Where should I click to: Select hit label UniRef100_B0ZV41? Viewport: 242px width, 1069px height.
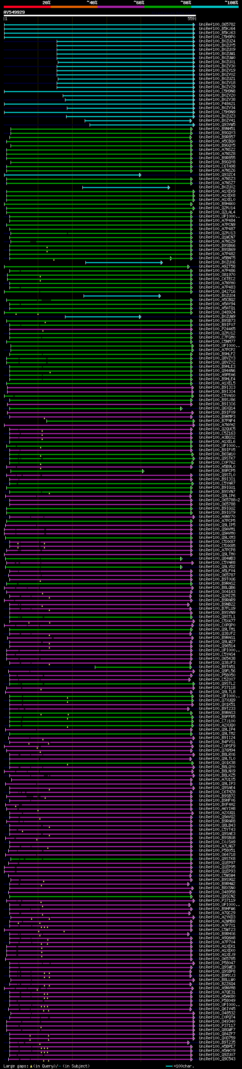[217, 120]
